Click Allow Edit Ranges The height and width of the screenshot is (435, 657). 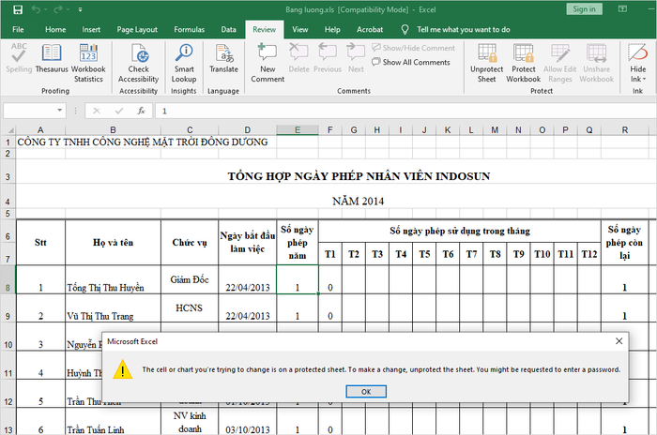coord(559,63)
